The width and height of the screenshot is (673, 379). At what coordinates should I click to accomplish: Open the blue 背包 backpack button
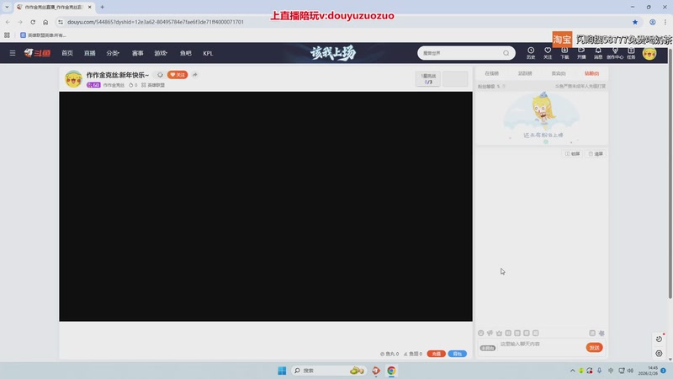457,354
